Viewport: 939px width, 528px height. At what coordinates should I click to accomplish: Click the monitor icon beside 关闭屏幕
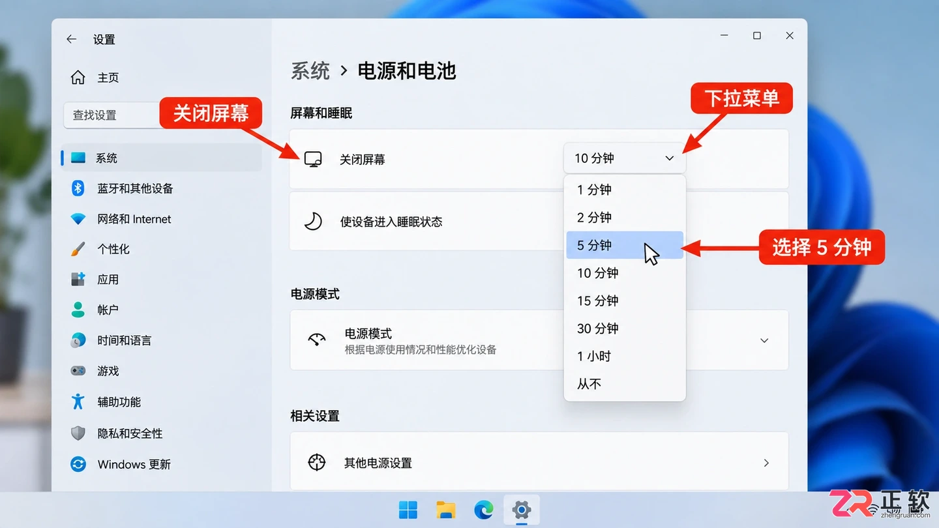pos(313,159)
